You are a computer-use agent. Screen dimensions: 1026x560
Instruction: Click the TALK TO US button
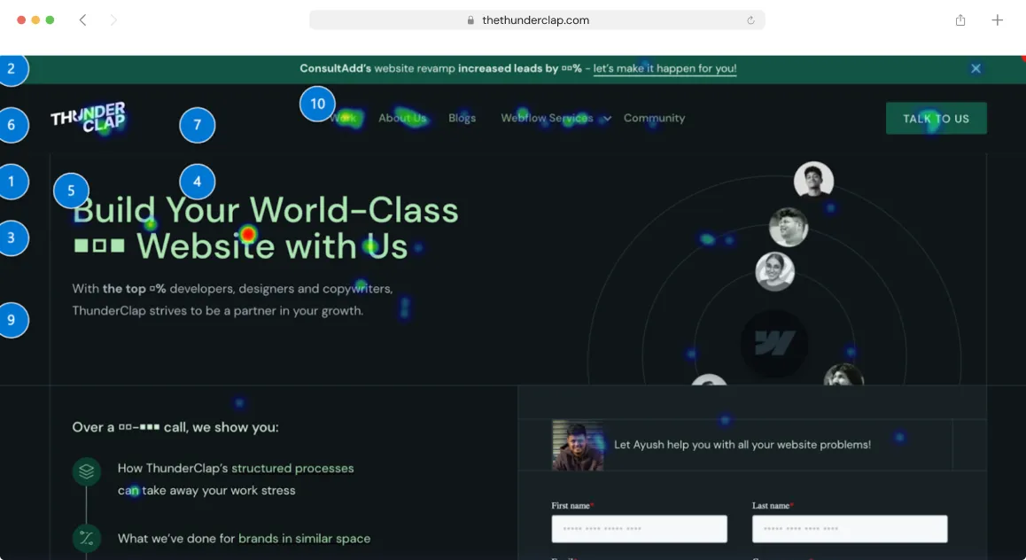tap(937, 119)
